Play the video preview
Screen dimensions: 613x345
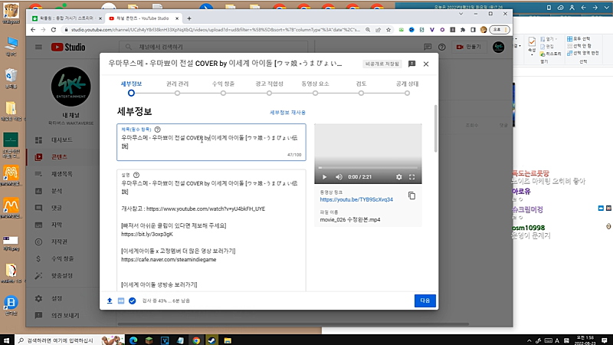point(324,177)
